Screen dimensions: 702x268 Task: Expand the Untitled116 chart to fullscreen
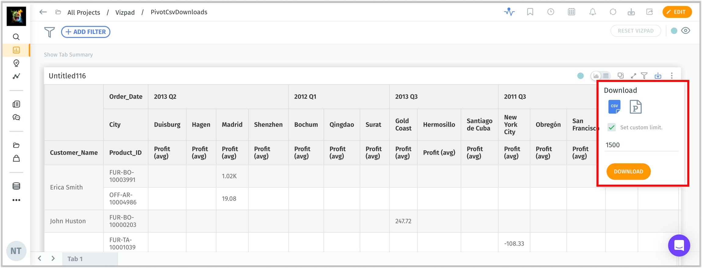tap(633, 76)
